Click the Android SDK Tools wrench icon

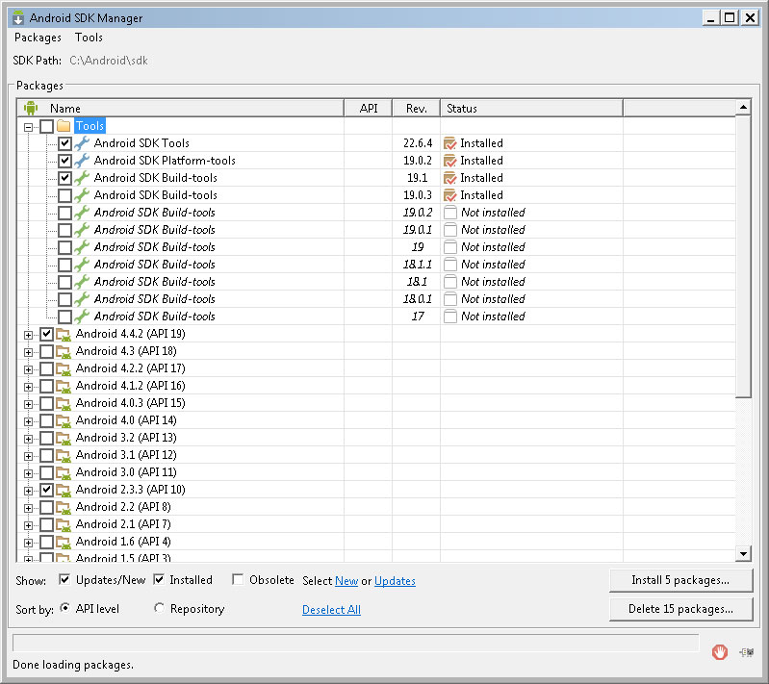(x=82, y=143)
